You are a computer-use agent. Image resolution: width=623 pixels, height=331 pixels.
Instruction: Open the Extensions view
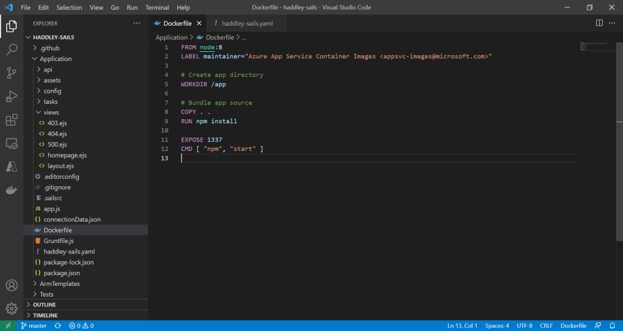[x=11, y=120]
